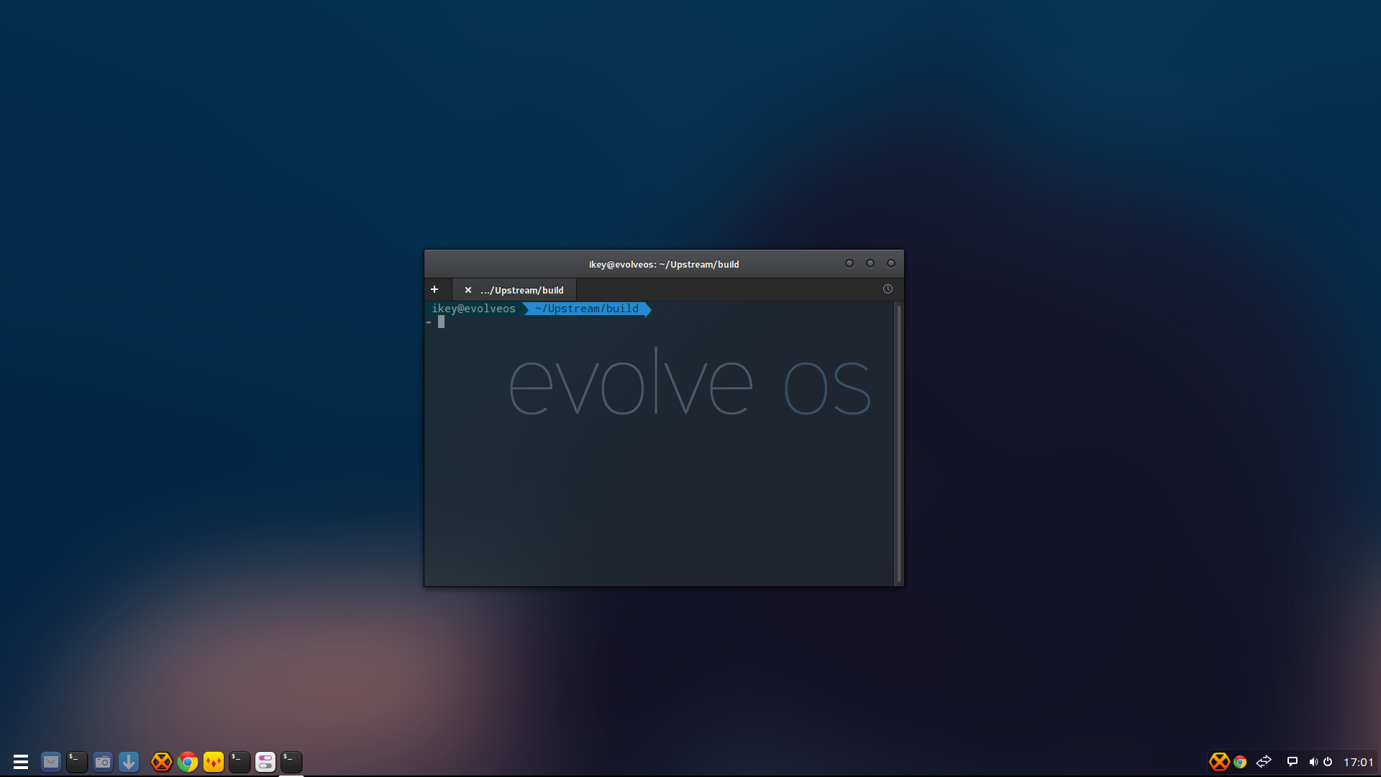This screenshot has width=1381, height=777.
Task: Click the ikey@evolveos prompt text
Action: [x=473, y=309]
